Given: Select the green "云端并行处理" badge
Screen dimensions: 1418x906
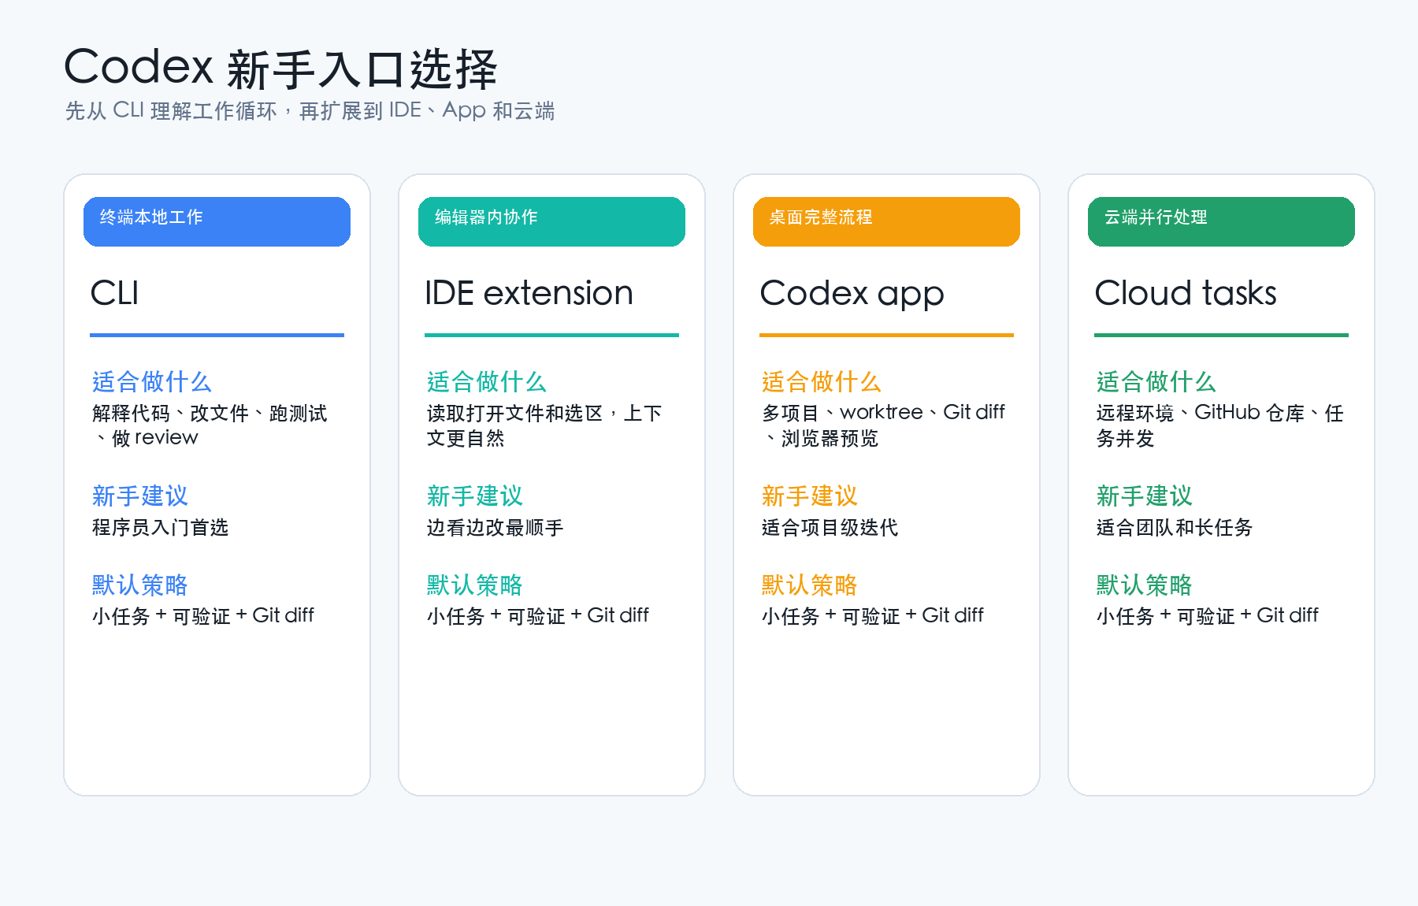Looking at the screenshot, I should click(x=1221, y=221).
